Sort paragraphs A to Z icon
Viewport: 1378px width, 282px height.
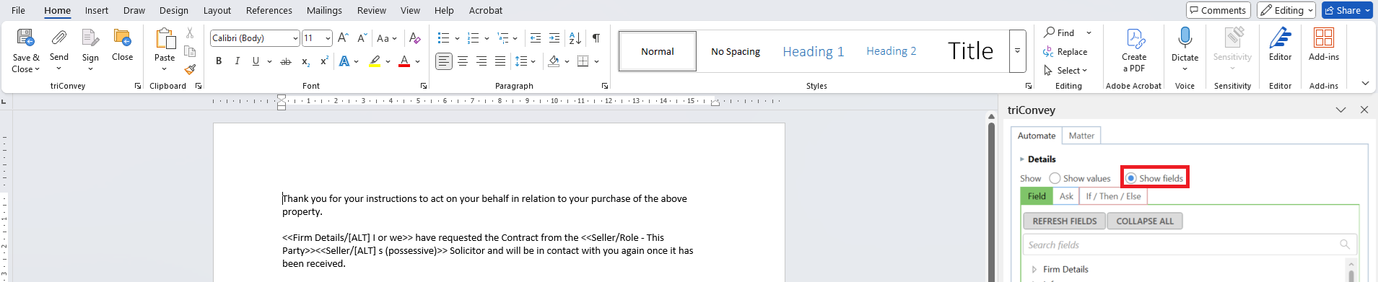575,38
